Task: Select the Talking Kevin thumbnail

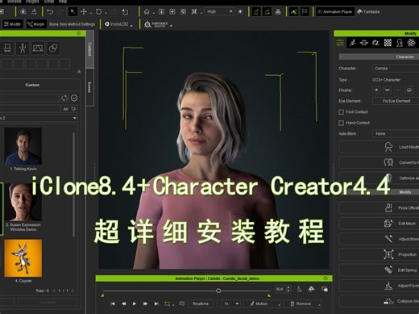Action: 23,146
